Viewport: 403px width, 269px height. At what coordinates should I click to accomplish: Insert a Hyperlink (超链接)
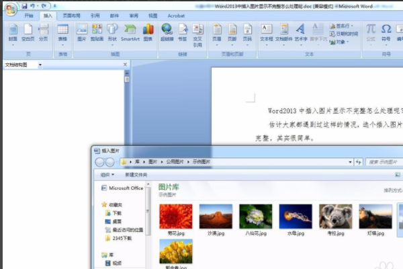pyautogui.click(x=167, y=32)
